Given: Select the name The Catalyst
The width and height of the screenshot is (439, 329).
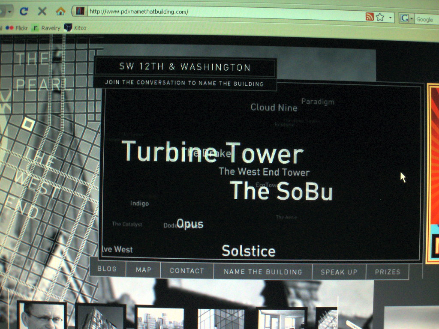Looking at the screenshot, I should tap(127, 224).
